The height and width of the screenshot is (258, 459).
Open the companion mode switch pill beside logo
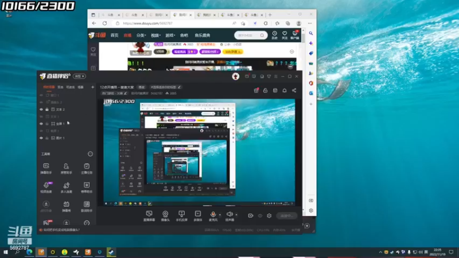(x=79, y=76)
